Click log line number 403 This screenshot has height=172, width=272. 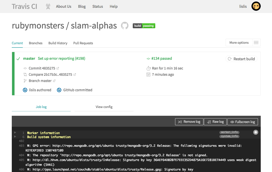tap(22, 146)
